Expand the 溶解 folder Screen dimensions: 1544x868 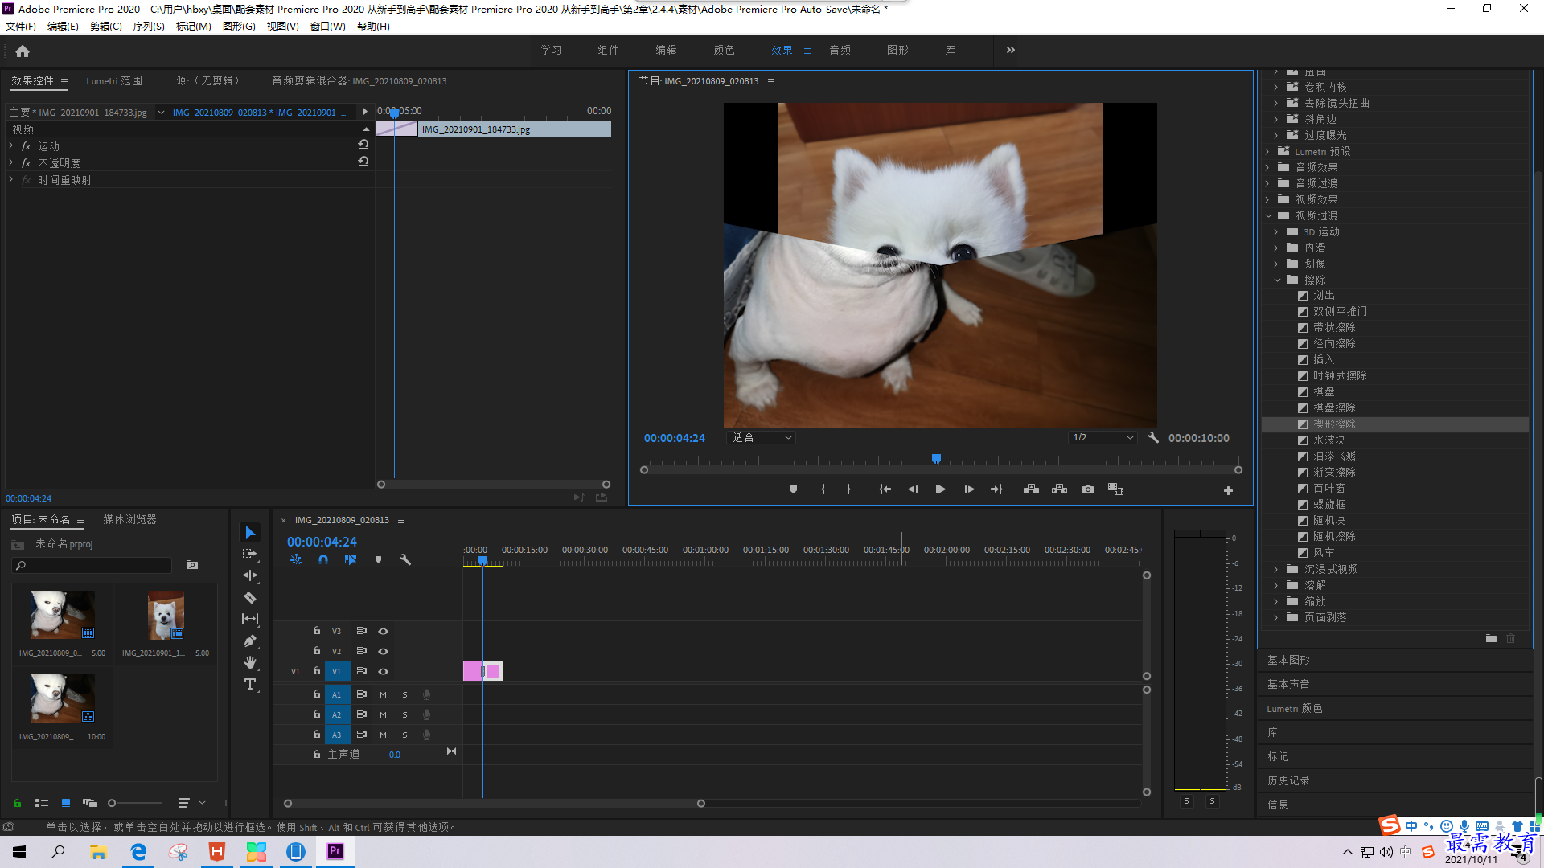click(x=1276, y=585)
